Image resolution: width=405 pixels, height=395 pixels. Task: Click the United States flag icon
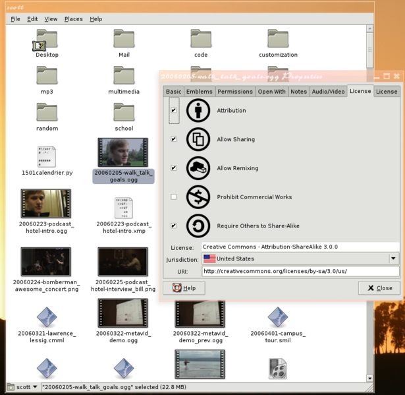click(209, 258)
